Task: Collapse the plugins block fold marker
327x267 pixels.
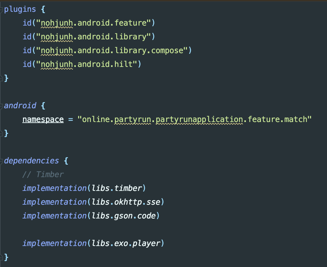Action: (1, 10)
